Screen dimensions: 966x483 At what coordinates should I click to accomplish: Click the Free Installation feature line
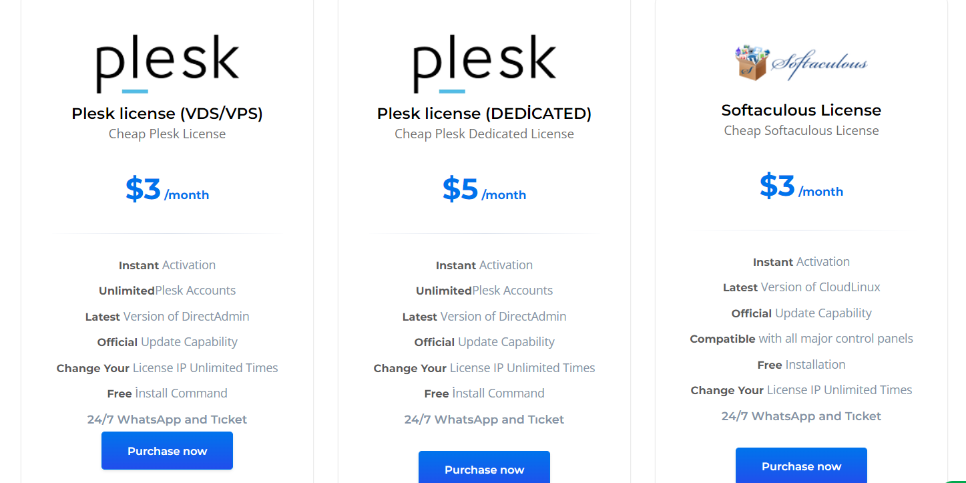click(801, 365)
